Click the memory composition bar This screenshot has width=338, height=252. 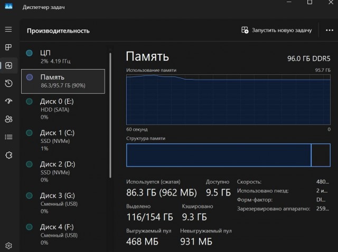228,155
